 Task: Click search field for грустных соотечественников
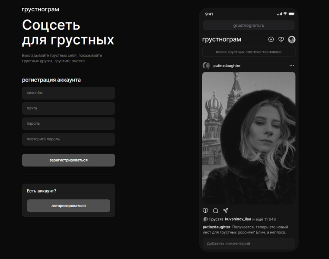[x=249, y=52]
